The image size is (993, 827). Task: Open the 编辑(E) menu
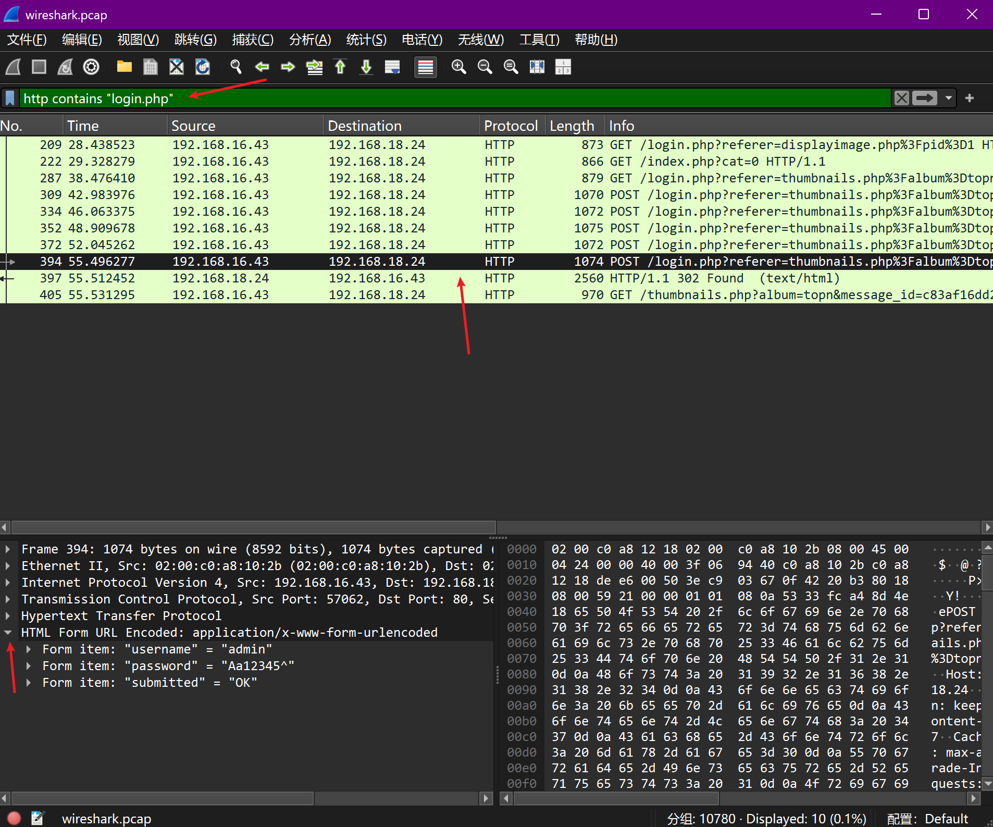[82, 40]
